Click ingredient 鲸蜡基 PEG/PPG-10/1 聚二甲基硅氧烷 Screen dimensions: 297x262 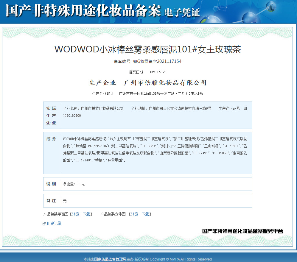(x=106, y=146)
